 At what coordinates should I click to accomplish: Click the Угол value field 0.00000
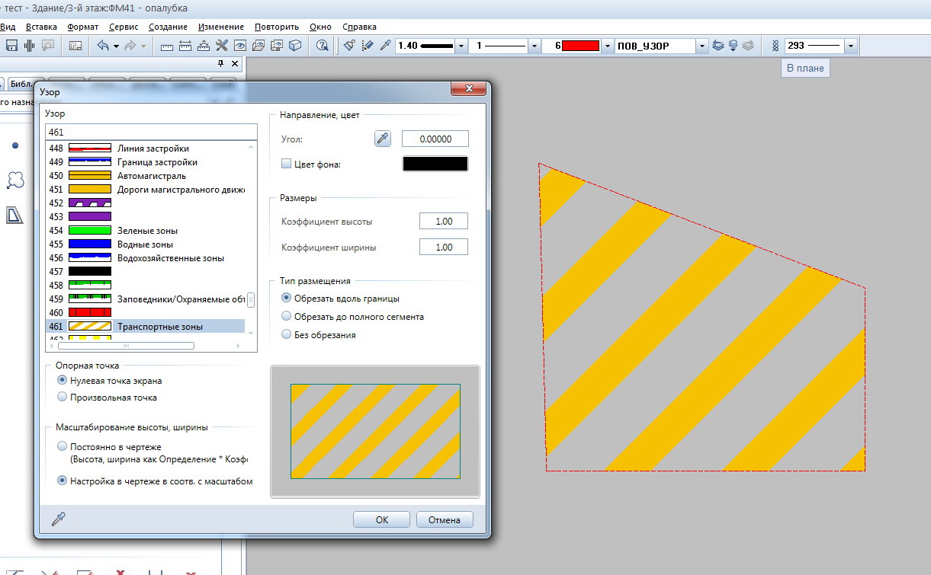(435, 139)
